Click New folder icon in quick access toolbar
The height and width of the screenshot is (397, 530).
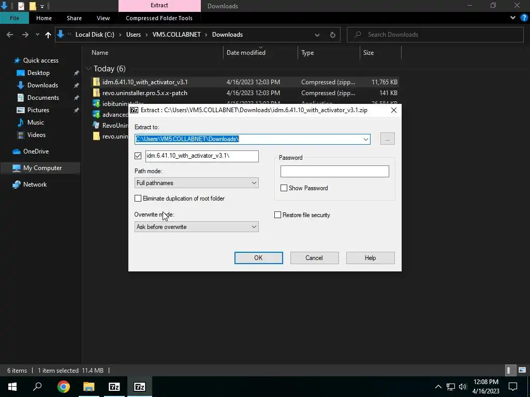pos(33,6)
